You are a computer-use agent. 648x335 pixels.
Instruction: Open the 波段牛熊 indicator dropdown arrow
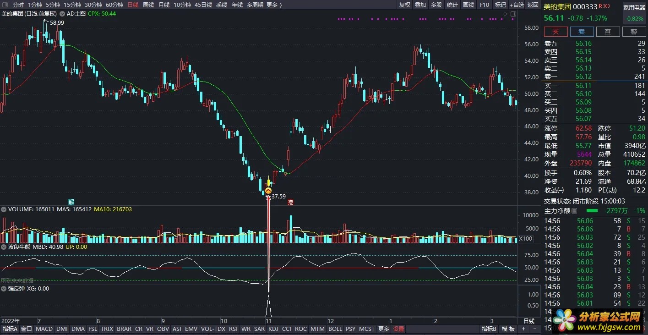4,247
